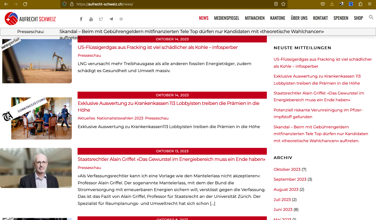Bookmark this page with the star icon
The image size is (376, 220).
tap(283, 4)
